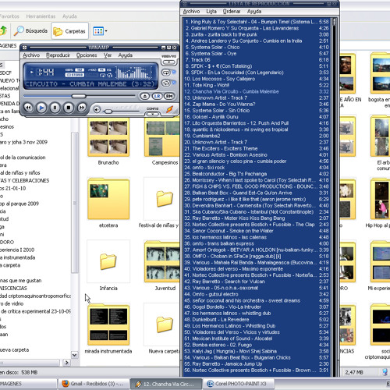Click the Winamp volume slider handle
Image resolution: width=390 pixels, height=390 pixels.
coord(108,112)
